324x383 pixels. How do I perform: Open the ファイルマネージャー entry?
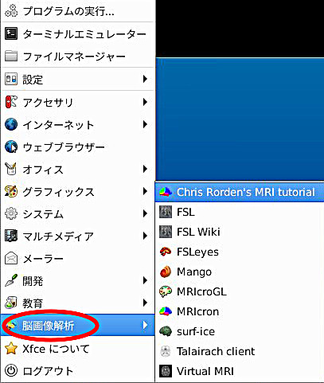(77, 57)
